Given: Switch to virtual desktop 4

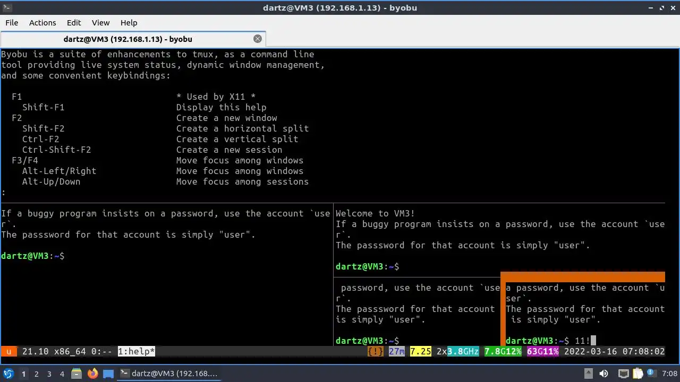Looking at the screenshot, I should (62, 374).
